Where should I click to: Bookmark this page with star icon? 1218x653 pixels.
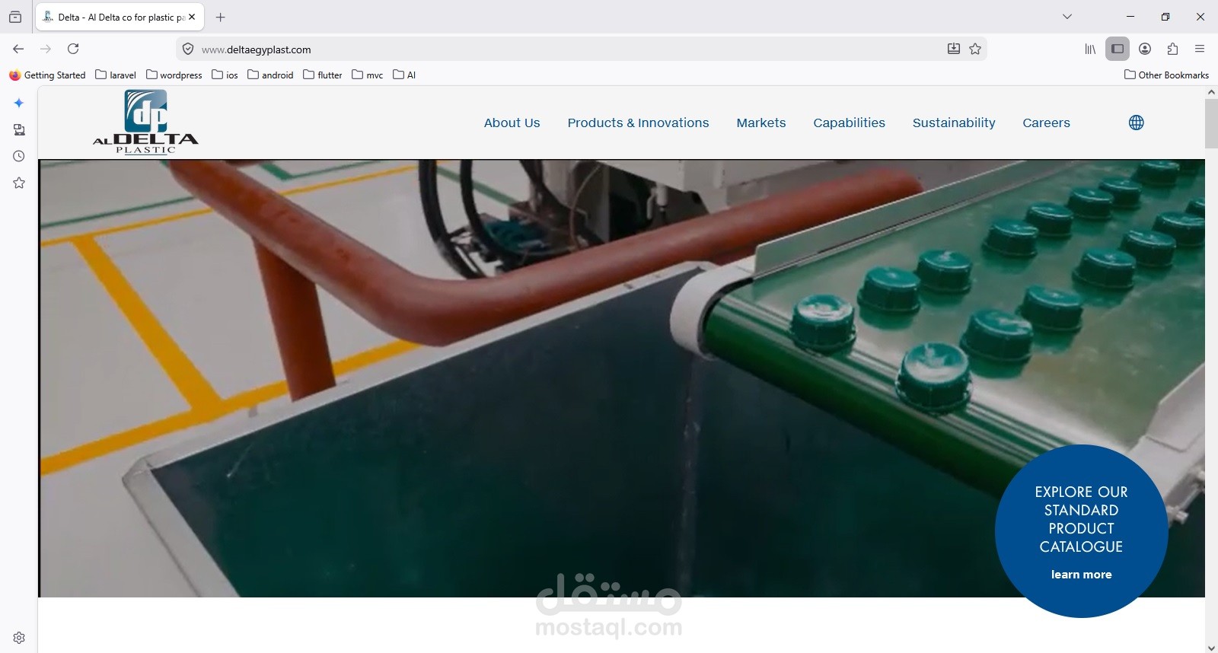975,49
